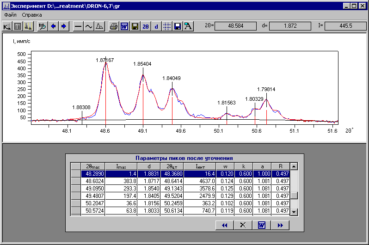Select table row with 2θmax 49.0950
The image size is (369, 245).
click(x=93, y=190)
